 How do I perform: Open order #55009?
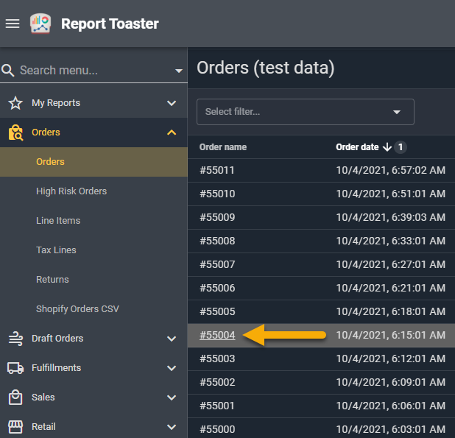tap(217, 217)
